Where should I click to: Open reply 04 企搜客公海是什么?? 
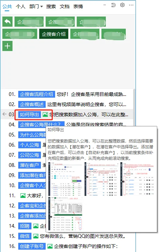point(41,125)
